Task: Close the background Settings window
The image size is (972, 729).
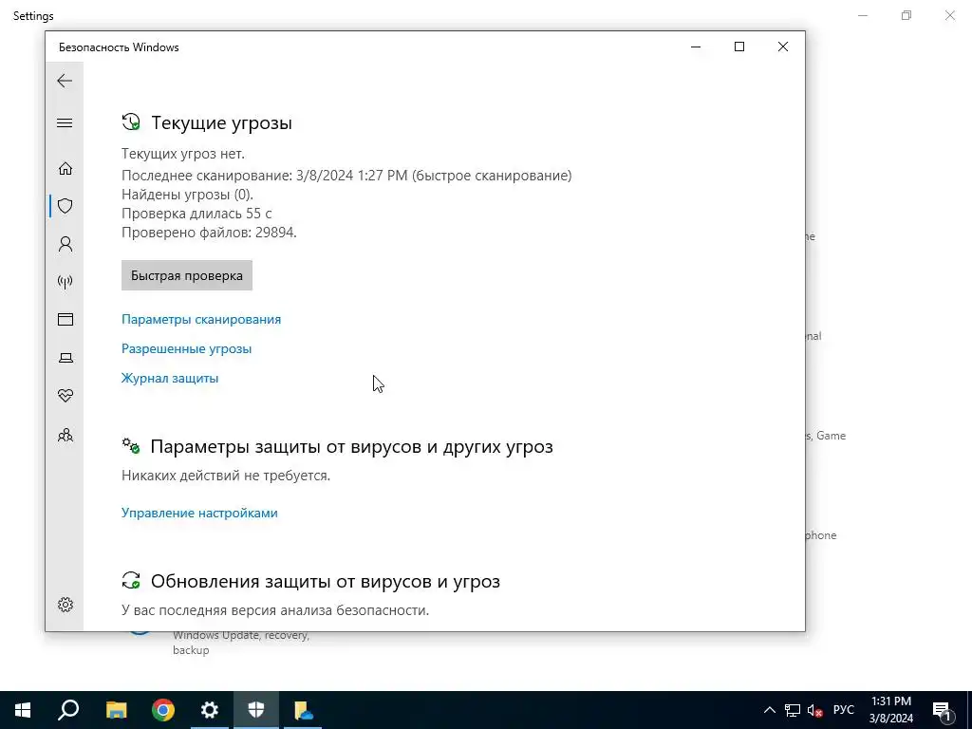Action: (949, 15)
